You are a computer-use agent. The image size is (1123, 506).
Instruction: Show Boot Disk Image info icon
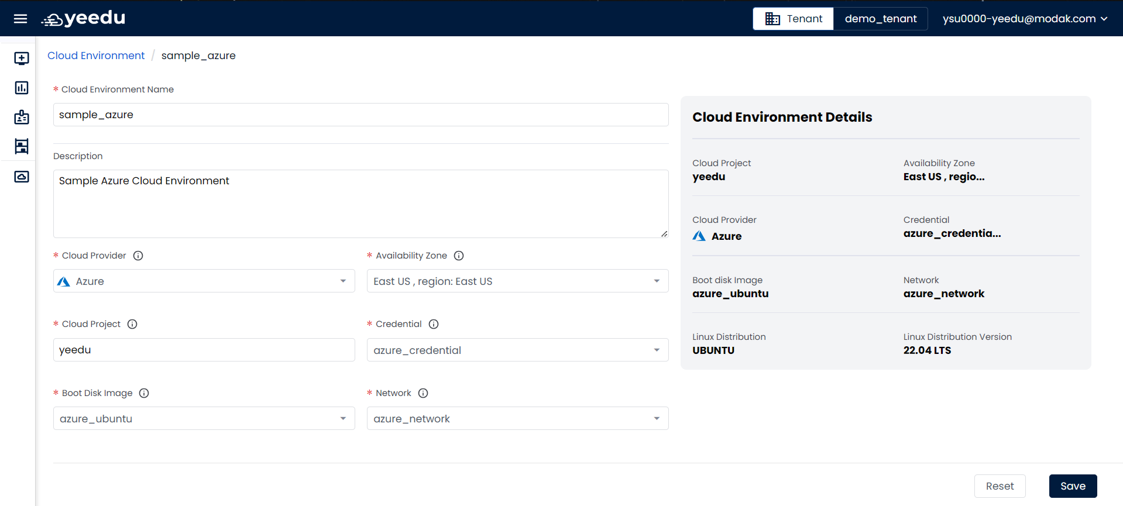(144, 393)
